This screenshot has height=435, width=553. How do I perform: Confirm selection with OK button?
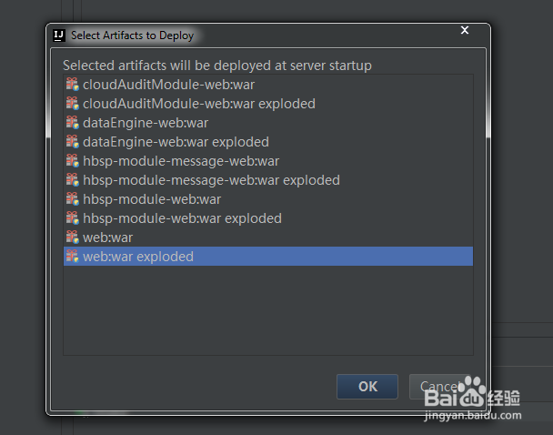coord(367,386)
